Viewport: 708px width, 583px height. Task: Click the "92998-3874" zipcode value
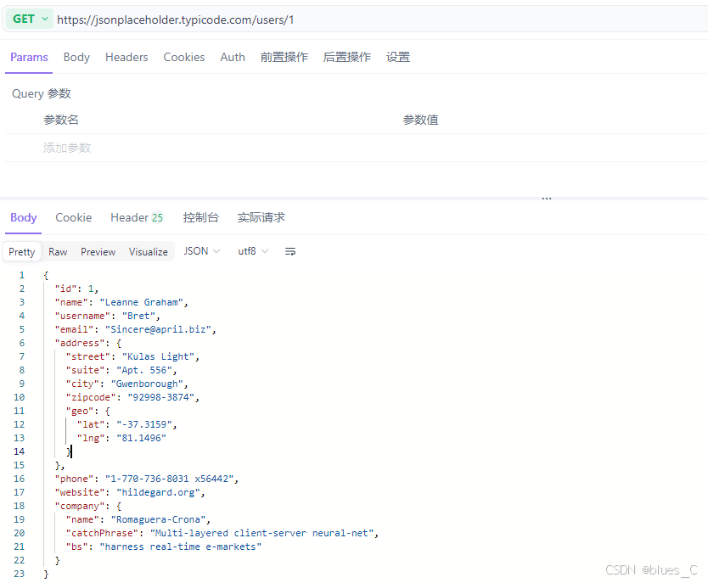(160, 397)
